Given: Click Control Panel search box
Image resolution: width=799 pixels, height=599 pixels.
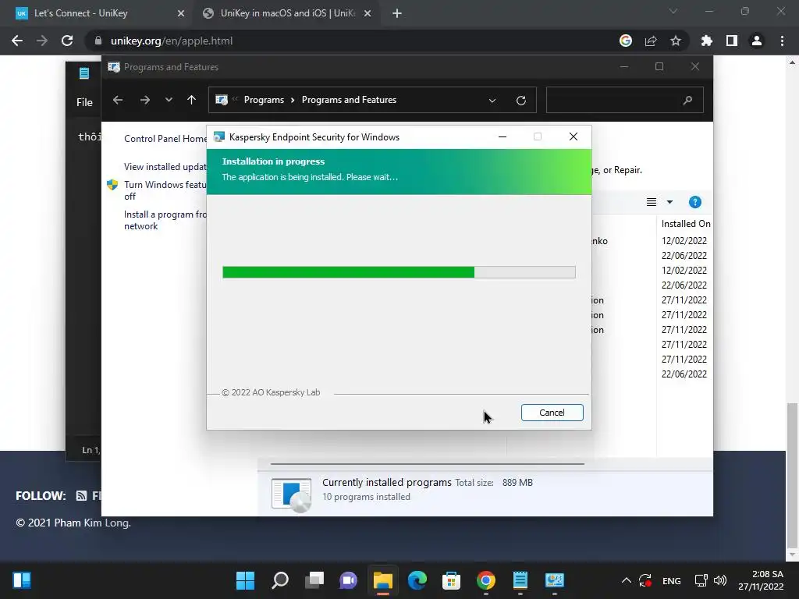Looking at the screenshot, I should (x=625, y=100).
